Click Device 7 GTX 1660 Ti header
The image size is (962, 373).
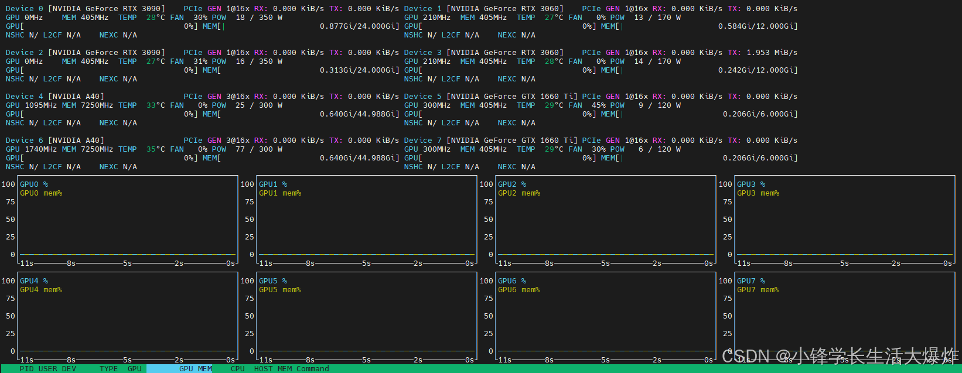click(x=491, y=141)
